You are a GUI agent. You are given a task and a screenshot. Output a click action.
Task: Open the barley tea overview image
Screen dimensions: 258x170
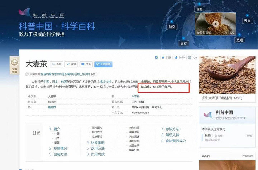(x=227, y=75)
